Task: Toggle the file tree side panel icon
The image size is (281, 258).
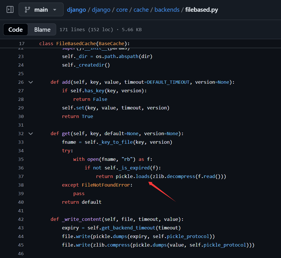Action: click(x=10, y=9)
